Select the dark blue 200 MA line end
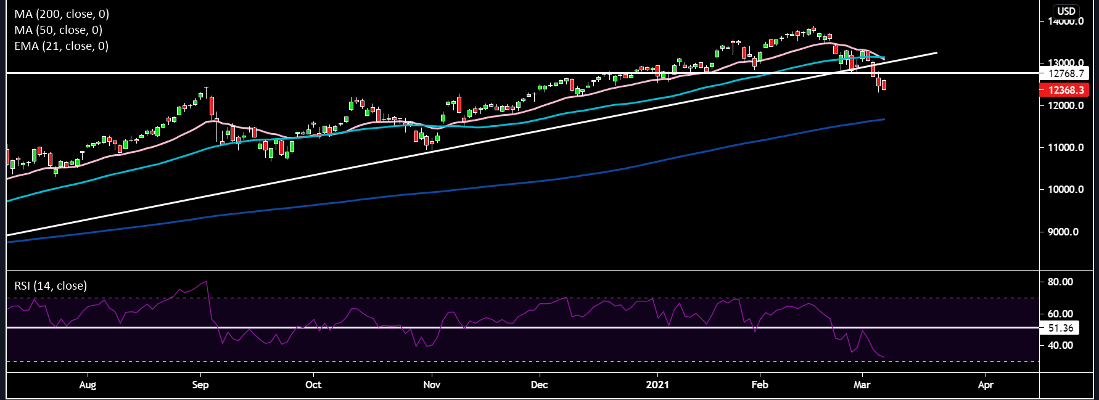Viewport: 1099px width, 400px height. tap(883, 120)
